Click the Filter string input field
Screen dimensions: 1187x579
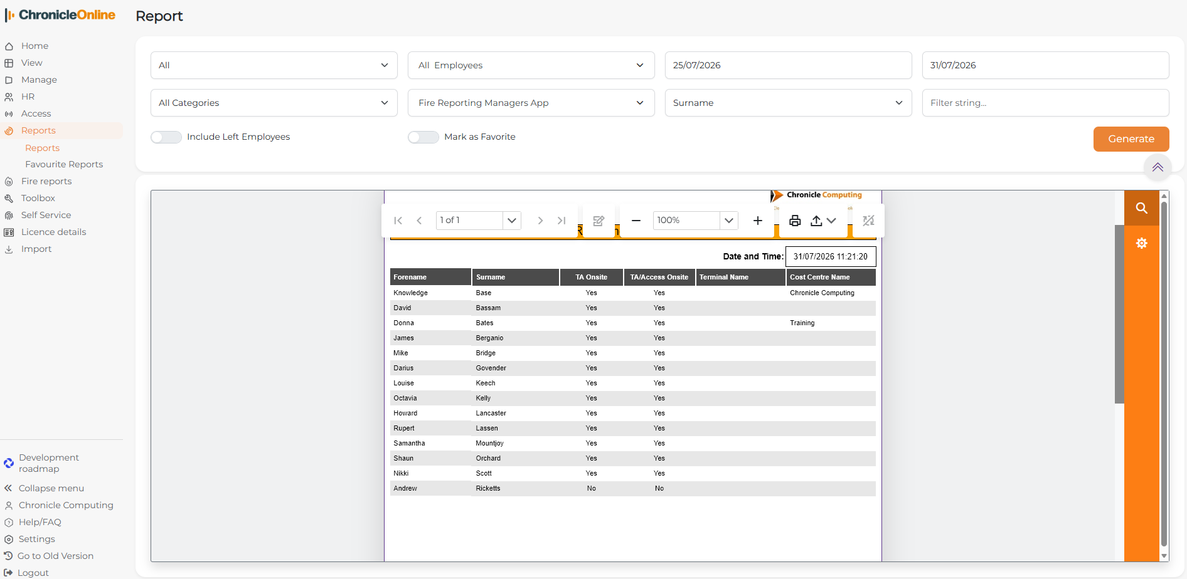pyautogui.click(x=1045, y=103)
